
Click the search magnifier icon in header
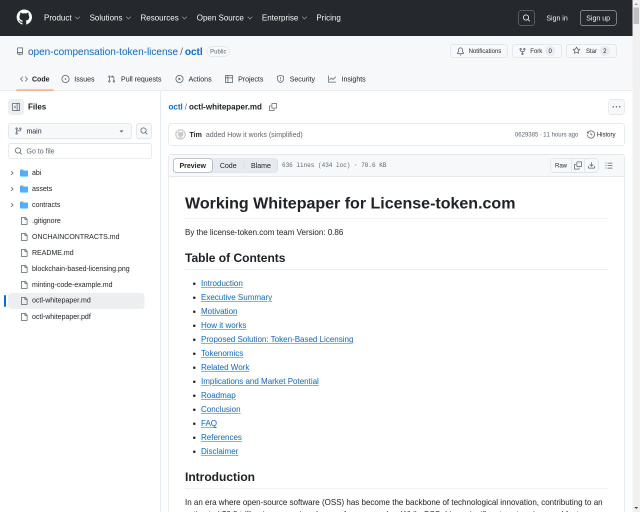[526, 18]
